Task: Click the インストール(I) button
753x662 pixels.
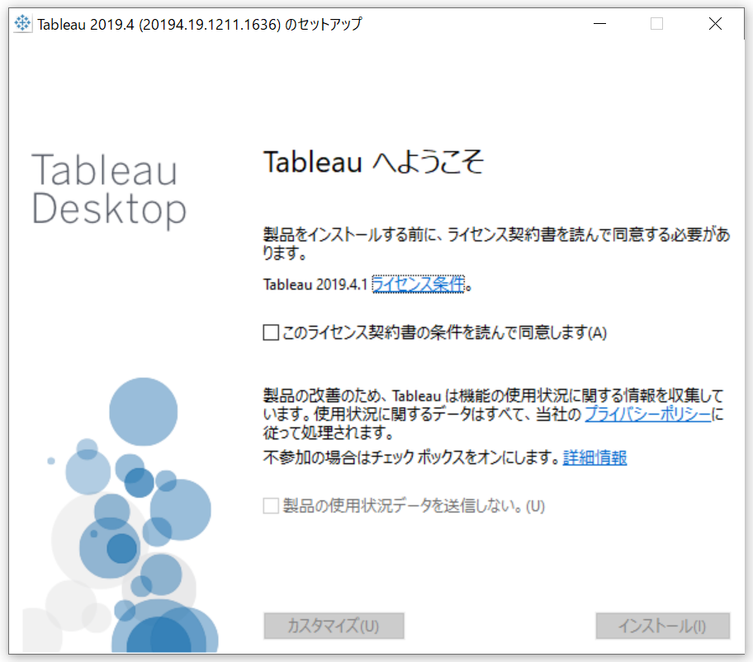Action: point(663,626)
